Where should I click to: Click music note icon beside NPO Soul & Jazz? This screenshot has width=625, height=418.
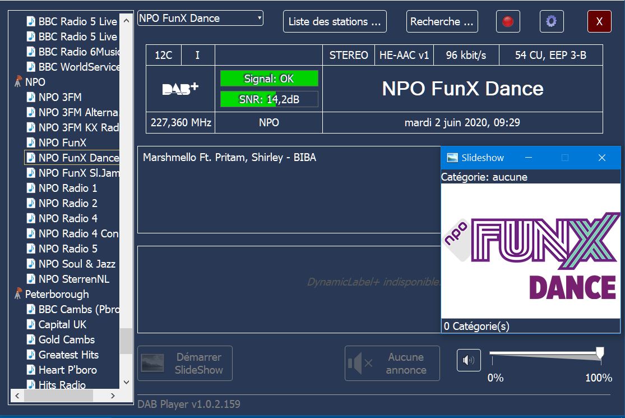coord(31,264)
